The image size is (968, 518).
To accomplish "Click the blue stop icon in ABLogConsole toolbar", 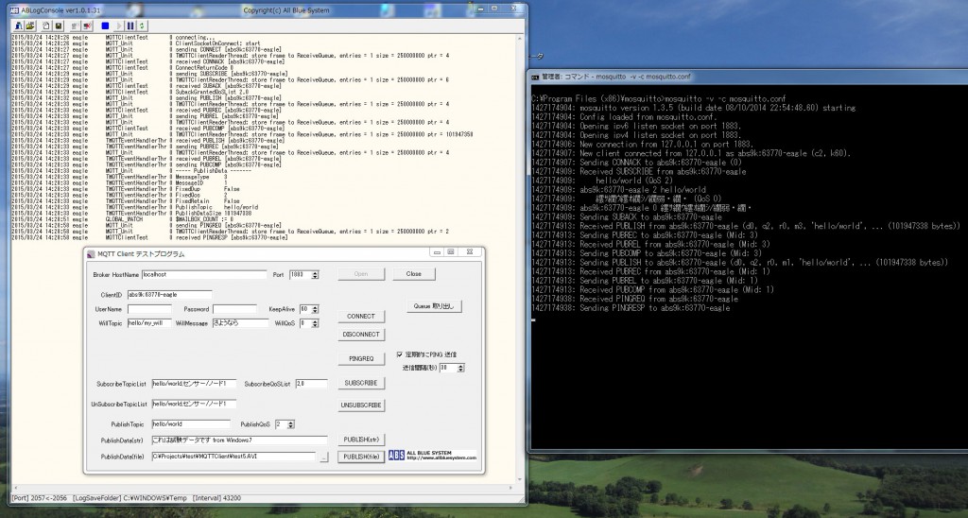I will (x=104, y=26).
